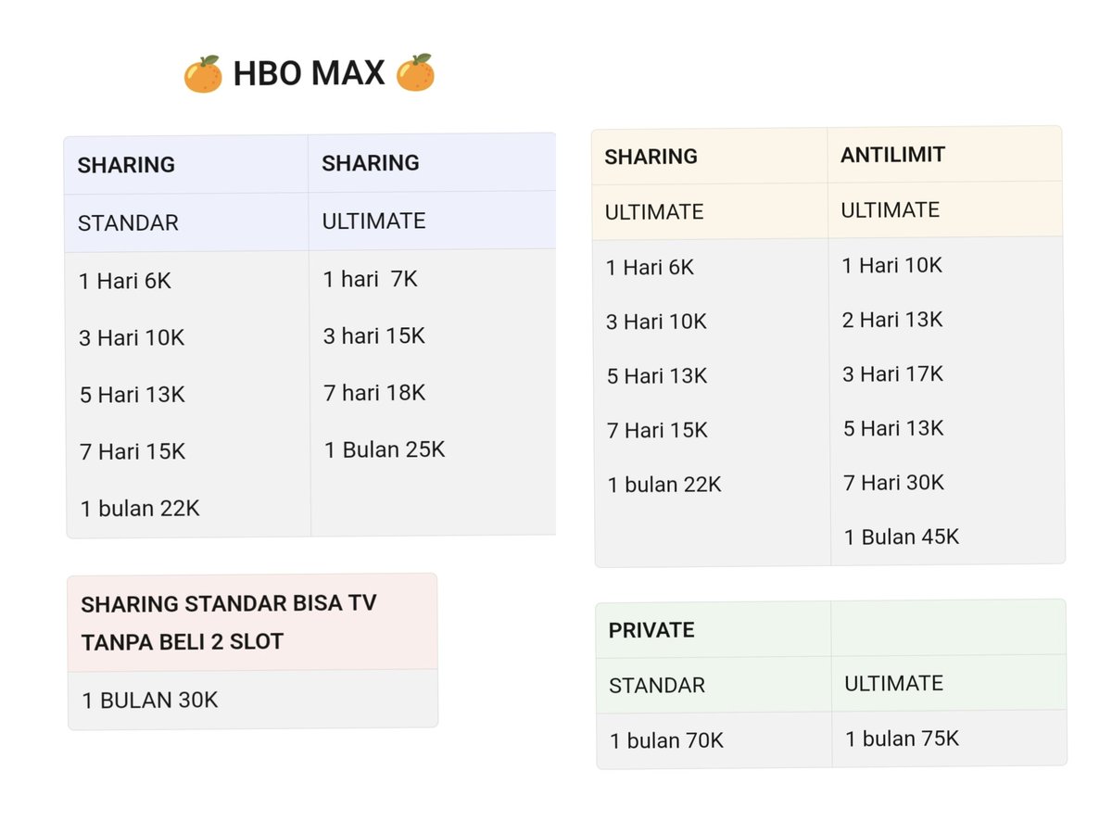The height and width of the screenshot is (834, 1112).
Task: Select the "1 BULAN 30K" price
Action: click(149, 700)
